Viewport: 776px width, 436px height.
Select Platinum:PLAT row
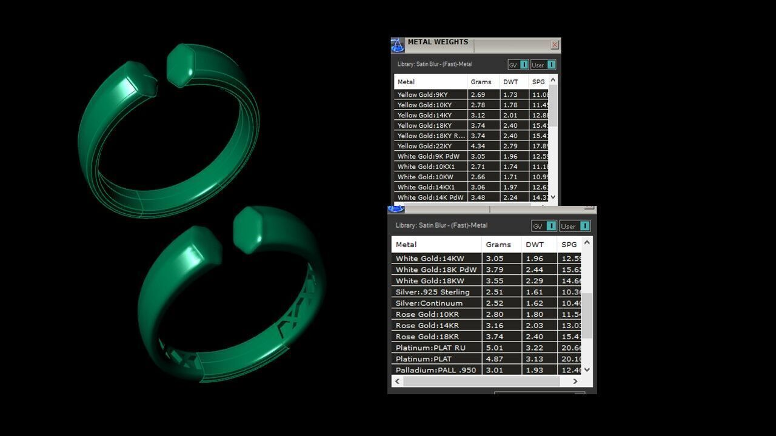(x=486, y=358)
